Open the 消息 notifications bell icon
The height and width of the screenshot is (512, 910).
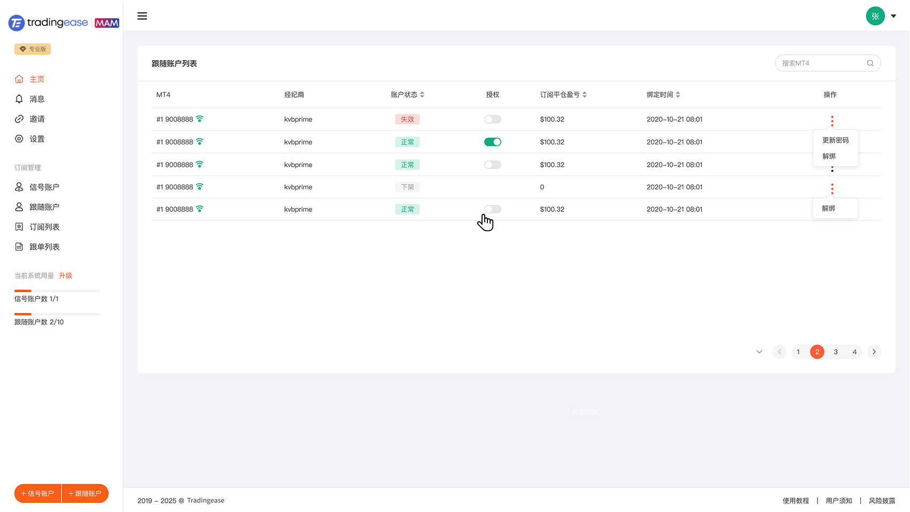19,99
